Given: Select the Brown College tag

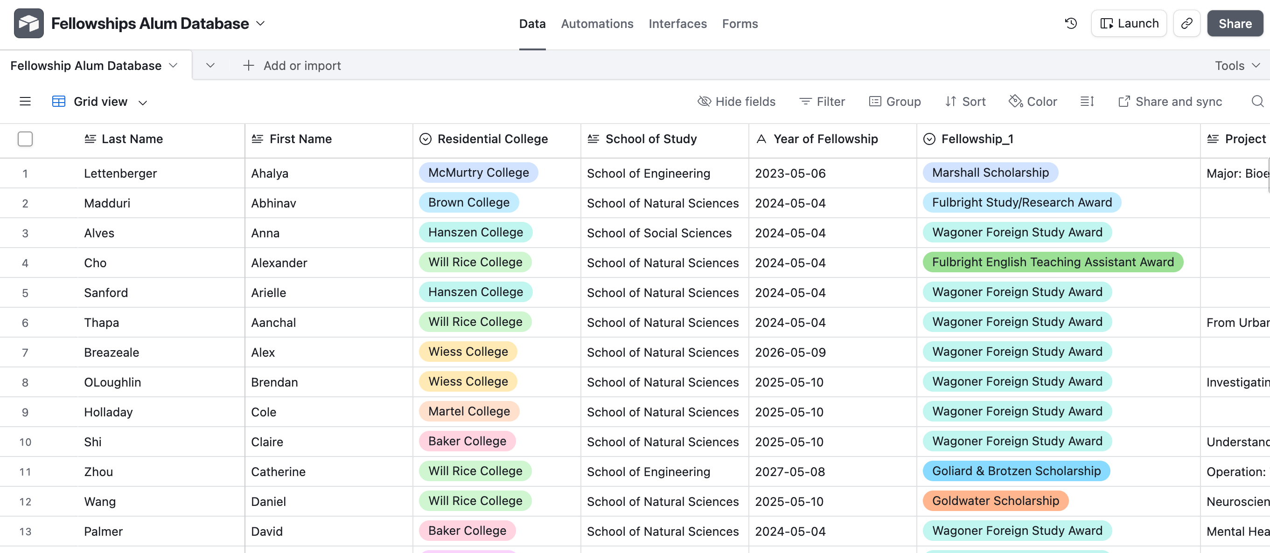Looking at the screenshot, I should pos(469,202).
